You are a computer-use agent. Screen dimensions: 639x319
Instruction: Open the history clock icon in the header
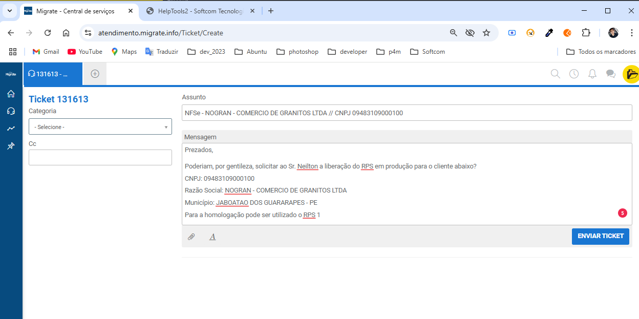coord(573,74)
